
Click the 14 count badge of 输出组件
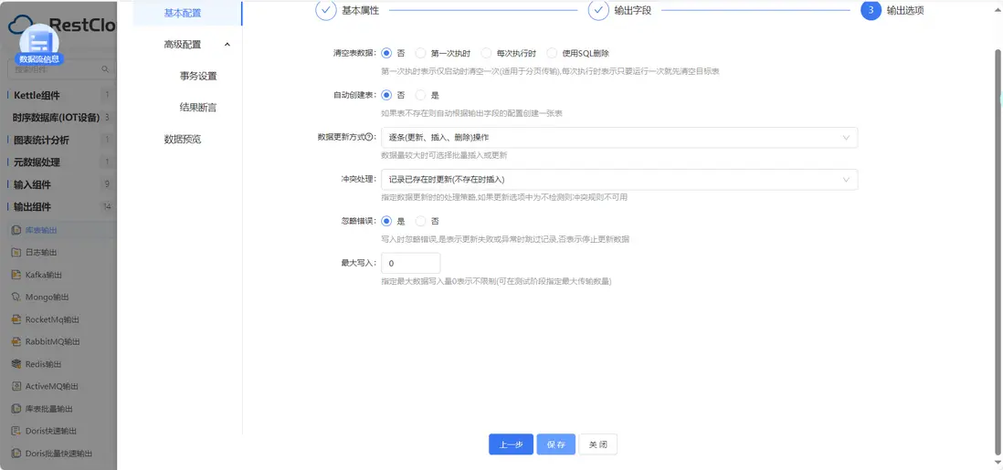coord(107,207)
